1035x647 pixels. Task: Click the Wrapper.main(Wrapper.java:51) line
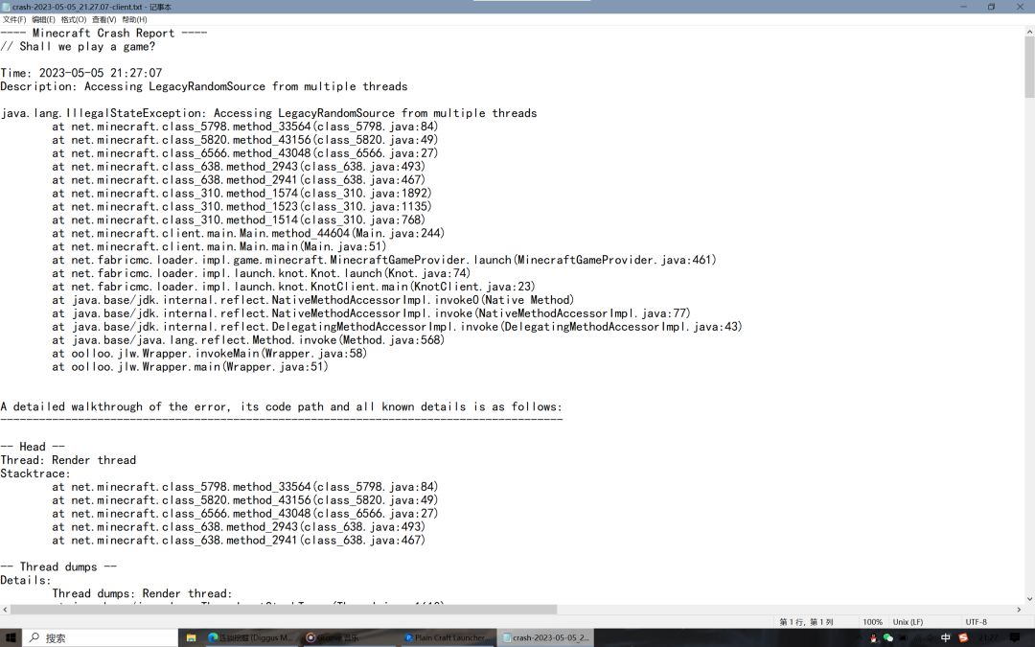(190, 367)
